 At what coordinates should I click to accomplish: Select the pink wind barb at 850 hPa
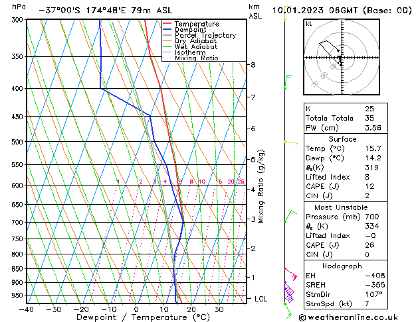point(291,274)
